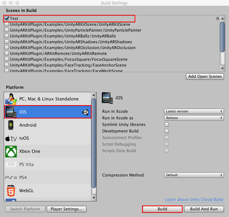The height and width of the screenshot is (217, 229).
Task: Click the Unity logo on iOS row
Action: coord(85,112)
